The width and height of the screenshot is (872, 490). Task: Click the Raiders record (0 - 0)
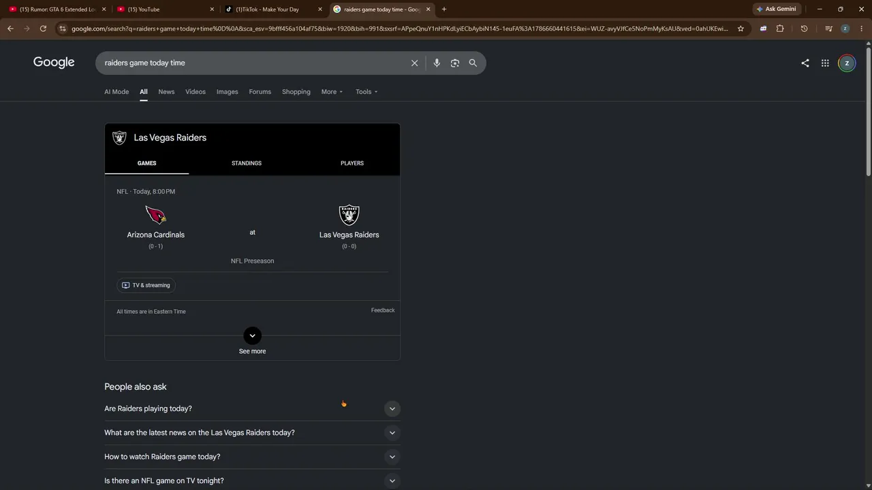[x=349, y=246]
